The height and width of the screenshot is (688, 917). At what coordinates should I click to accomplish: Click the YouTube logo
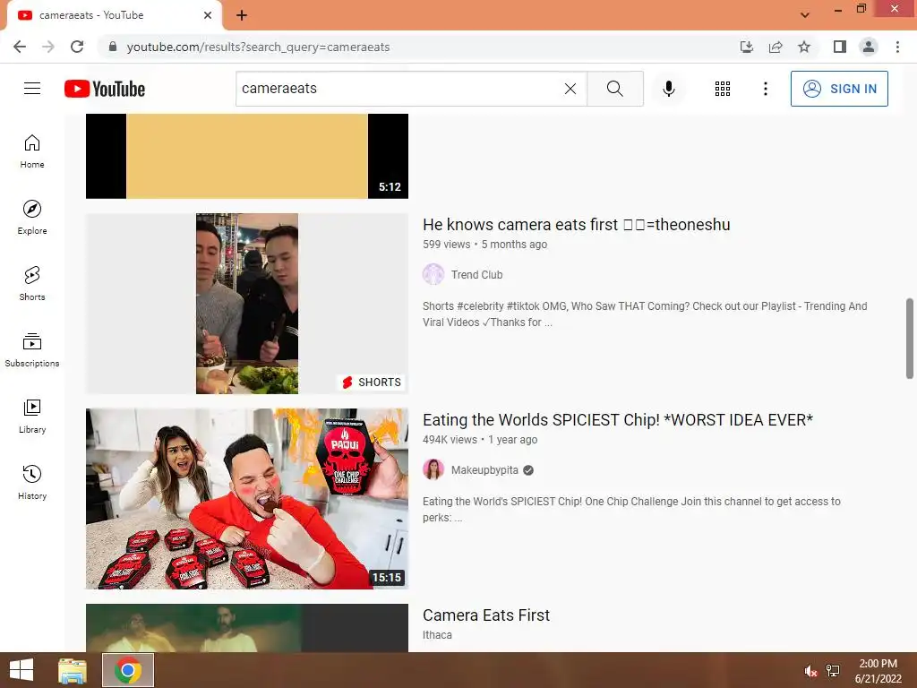coord(105,89)
